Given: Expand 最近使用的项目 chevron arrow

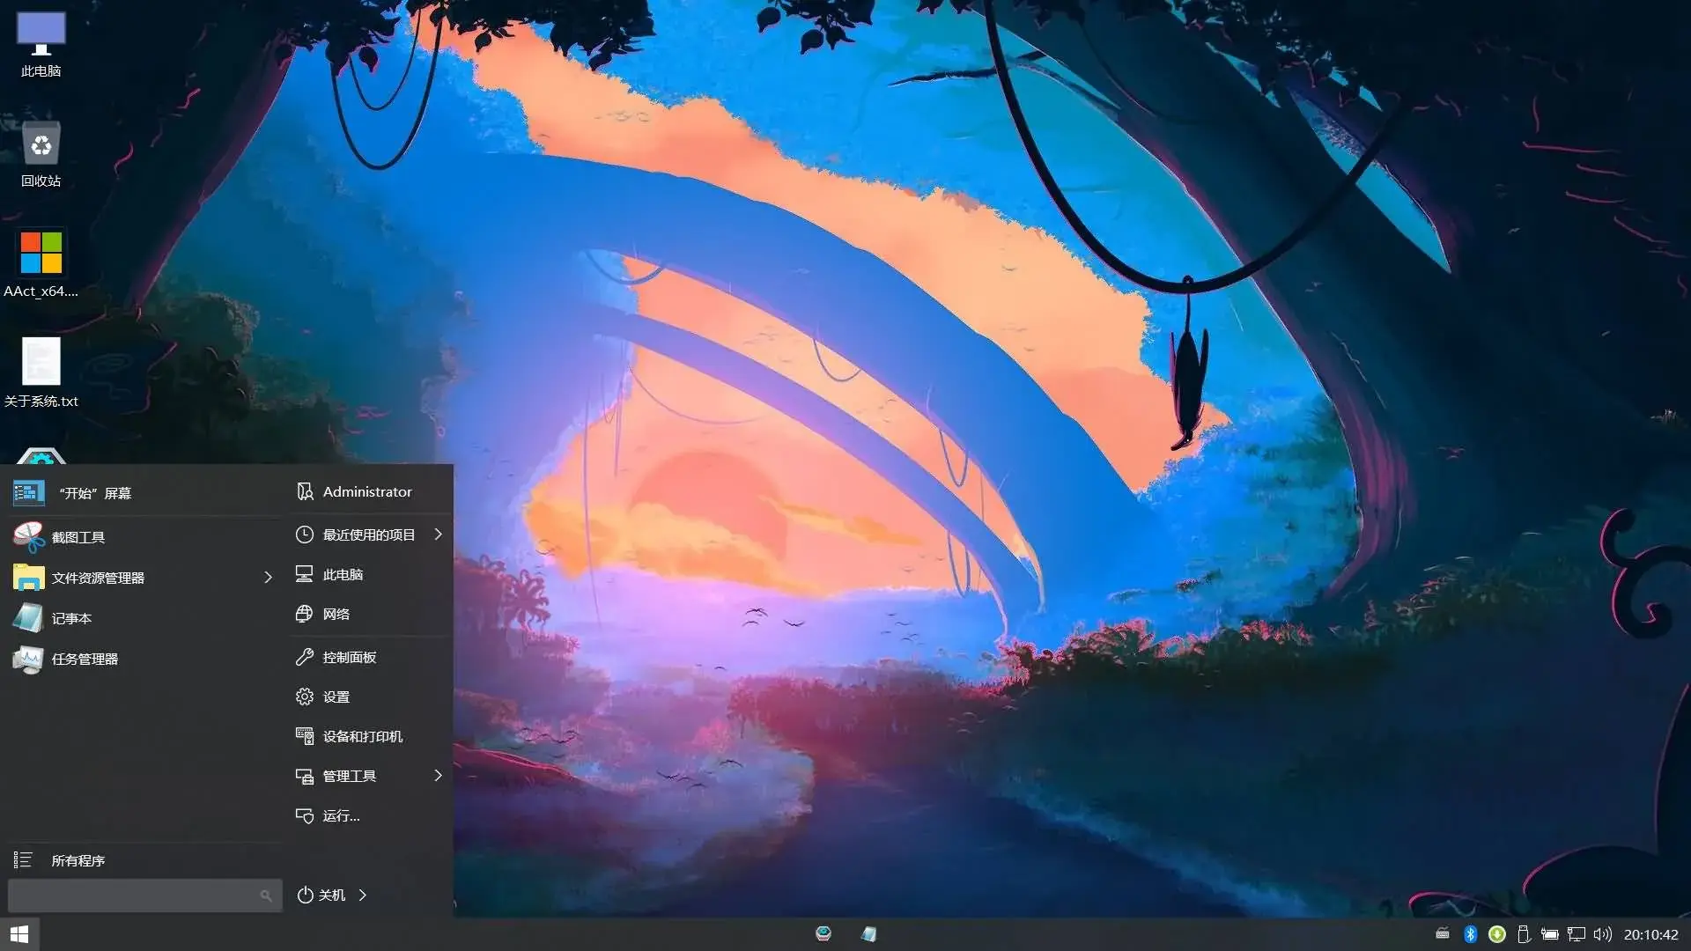Looking at the screenshot, I should pyautogui.click(x=438, y=534).
